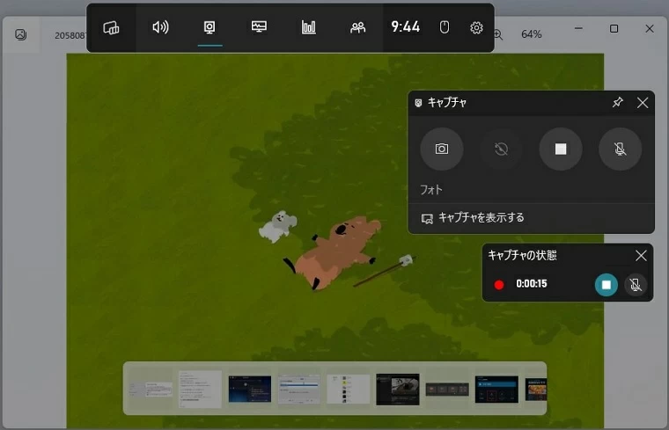
Task: Select the fourth filmstrip thumbnail with blue bar
Action: pos(298,389)
